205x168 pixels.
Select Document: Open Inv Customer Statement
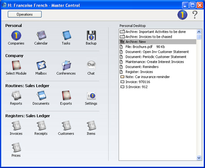tap(158, 52)
